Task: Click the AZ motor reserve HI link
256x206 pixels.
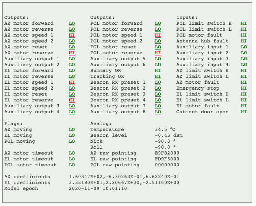Action: click(x=72, y=53)
